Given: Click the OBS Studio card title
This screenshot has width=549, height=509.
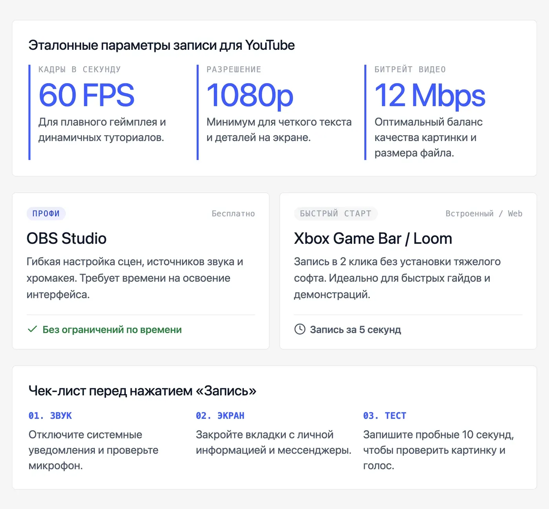Looking at the screenshot, I should pyautogui.click(x=67, y=238).
